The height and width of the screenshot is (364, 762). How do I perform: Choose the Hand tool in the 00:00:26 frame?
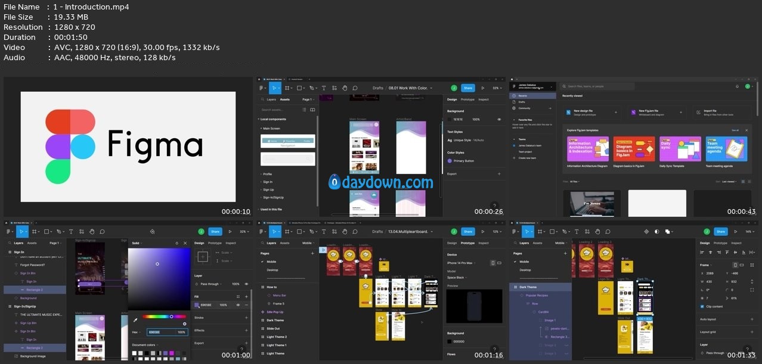pos(345,88)
